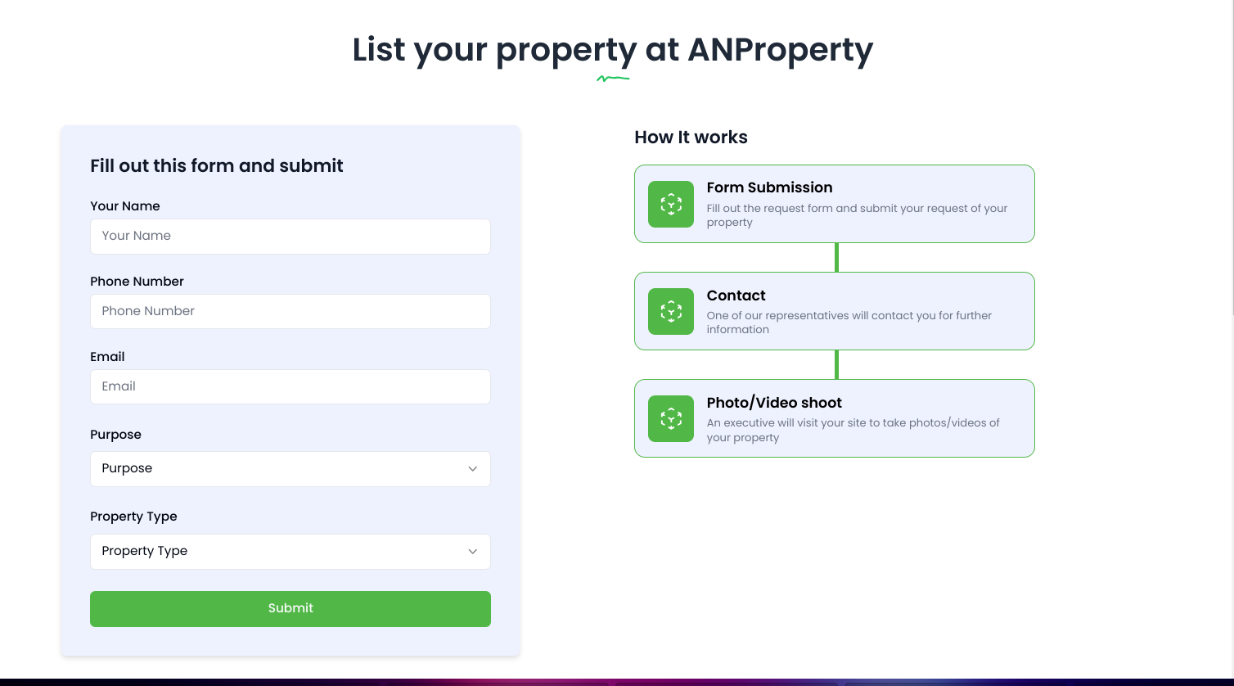Click the chevron on the Purpose selector
Screen dimensions: 1234x686
[473, 468]
